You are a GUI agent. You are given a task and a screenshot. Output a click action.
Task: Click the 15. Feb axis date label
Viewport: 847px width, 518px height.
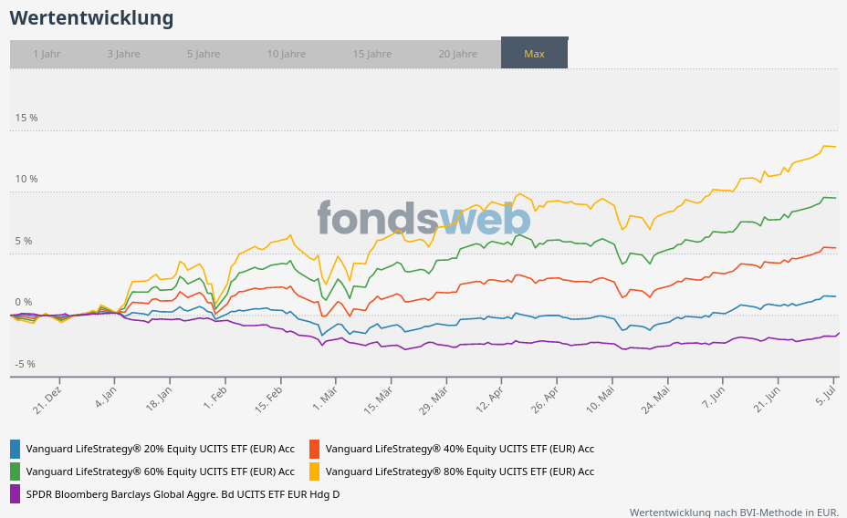point(268,399)
